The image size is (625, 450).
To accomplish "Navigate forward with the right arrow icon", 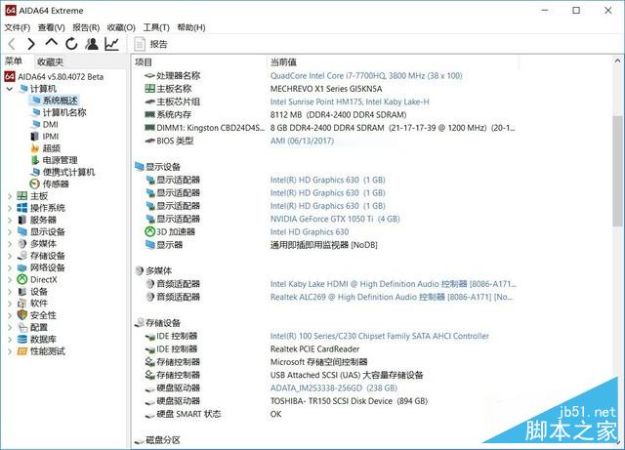I will [31, 44].
